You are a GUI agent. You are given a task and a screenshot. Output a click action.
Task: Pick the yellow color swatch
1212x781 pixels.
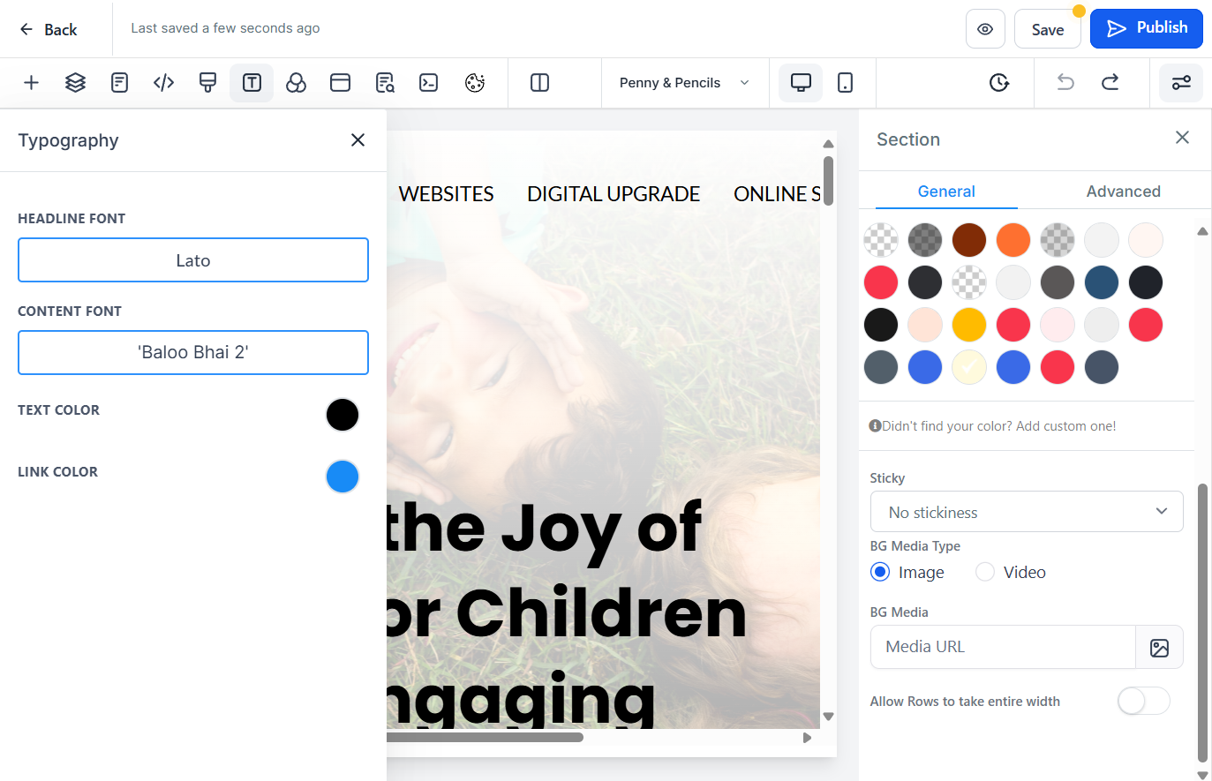[x=969, y=325]
